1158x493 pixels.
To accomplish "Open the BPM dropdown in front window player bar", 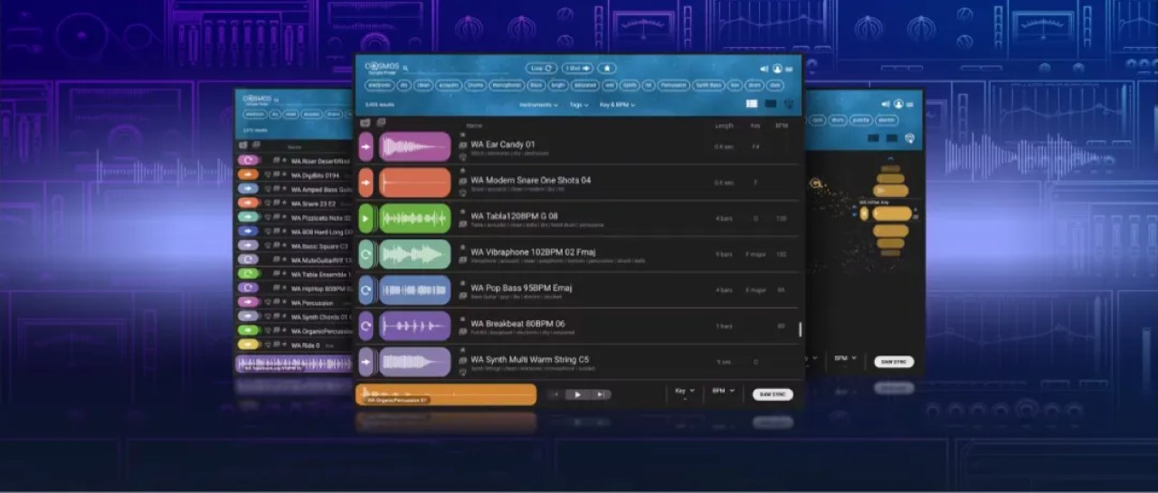I will coord(723,391).
